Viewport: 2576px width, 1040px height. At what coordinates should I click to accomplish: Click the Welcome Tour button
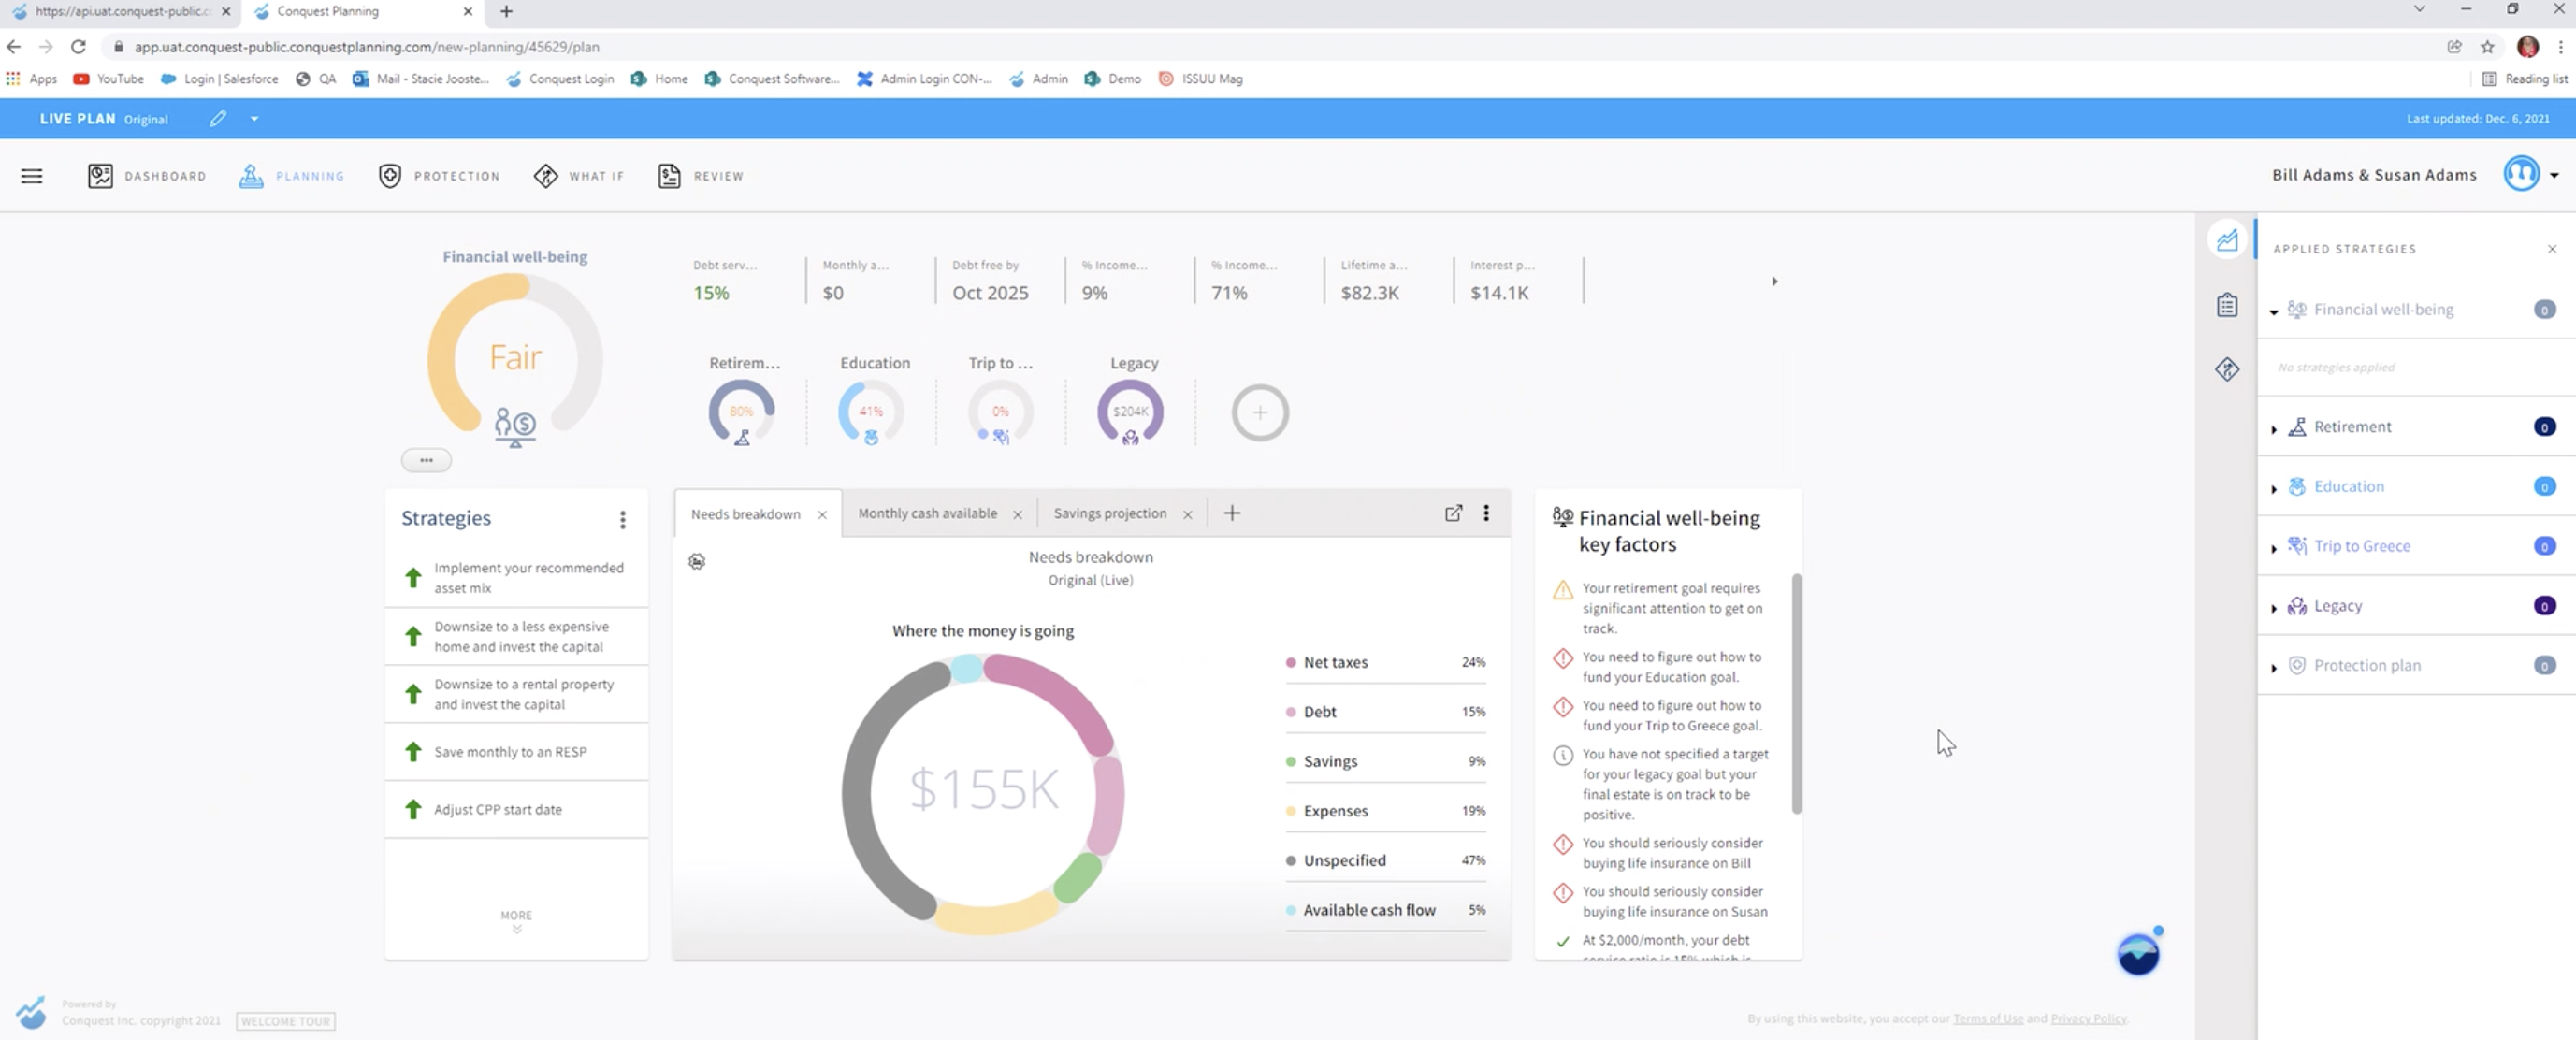pyautogui.click(x=286, y=1021)
